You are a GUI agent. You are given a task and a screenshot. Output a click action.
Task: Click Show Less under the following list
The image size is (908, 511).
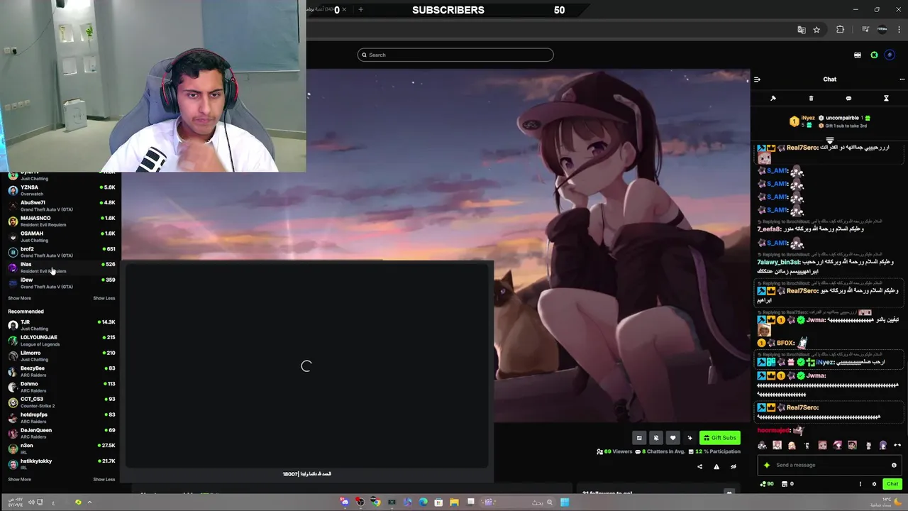click(x=104, y=298)
